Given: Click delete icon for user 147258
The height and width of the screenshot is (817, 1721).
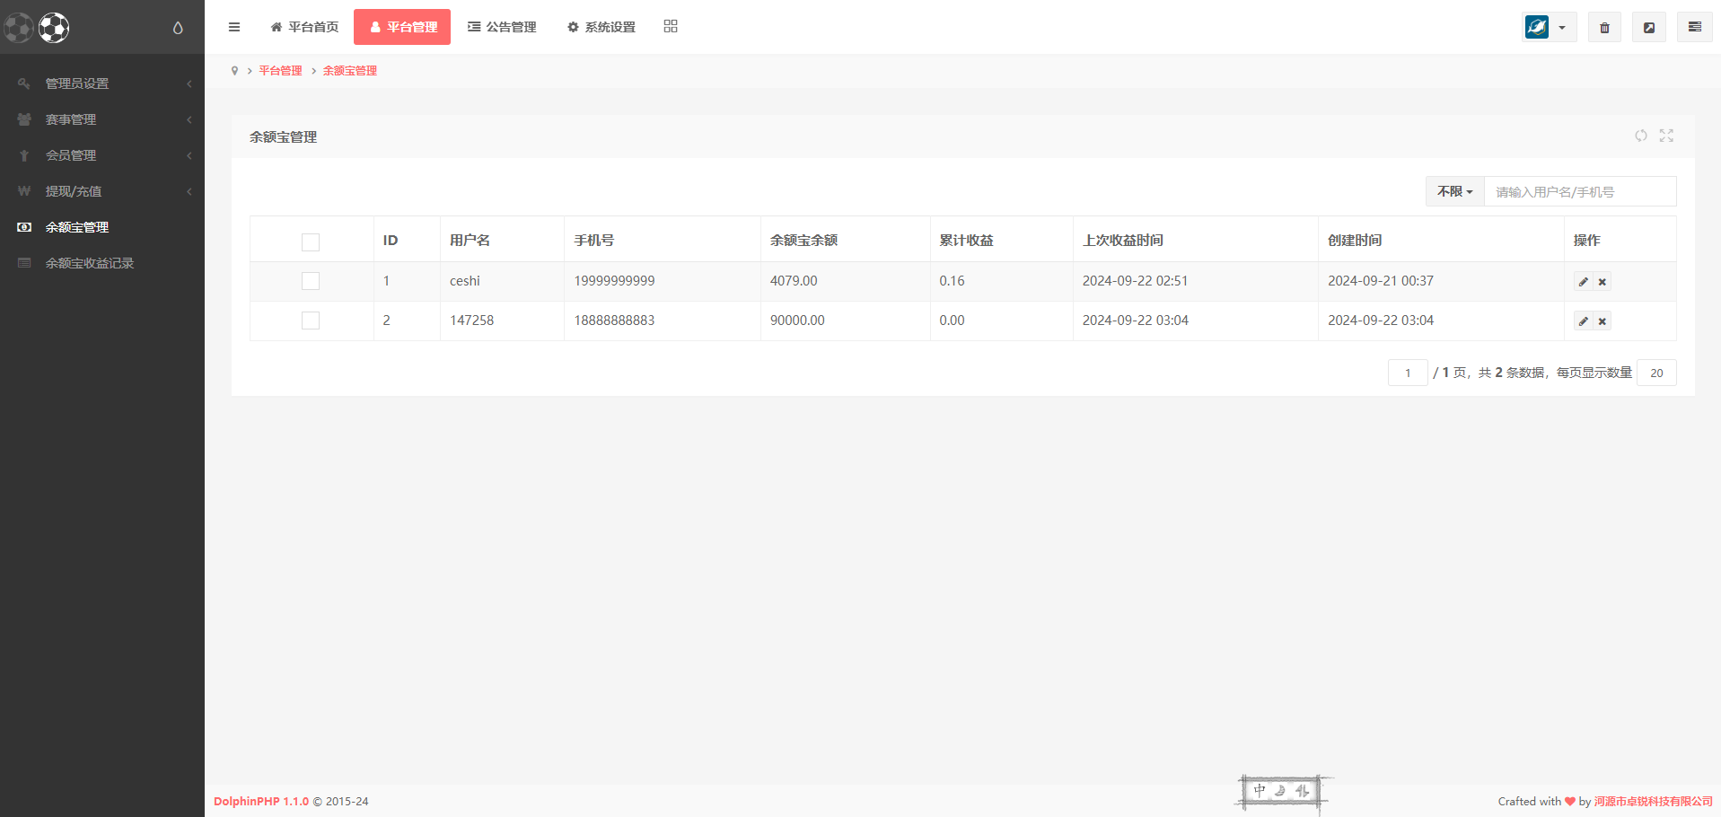Looking at the screenshot, I should tap(1602, 321).
